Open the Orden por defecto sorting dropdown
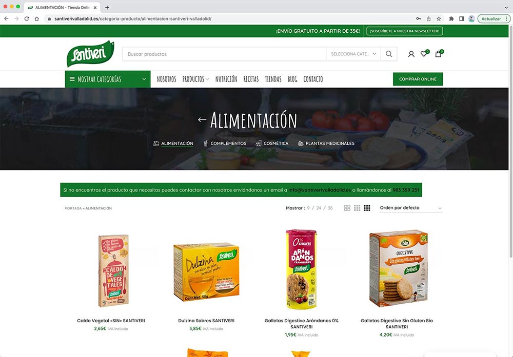Image resolution: width=513 pixels, height=357 pixels. pyautogui.click(x=411, y=208)
